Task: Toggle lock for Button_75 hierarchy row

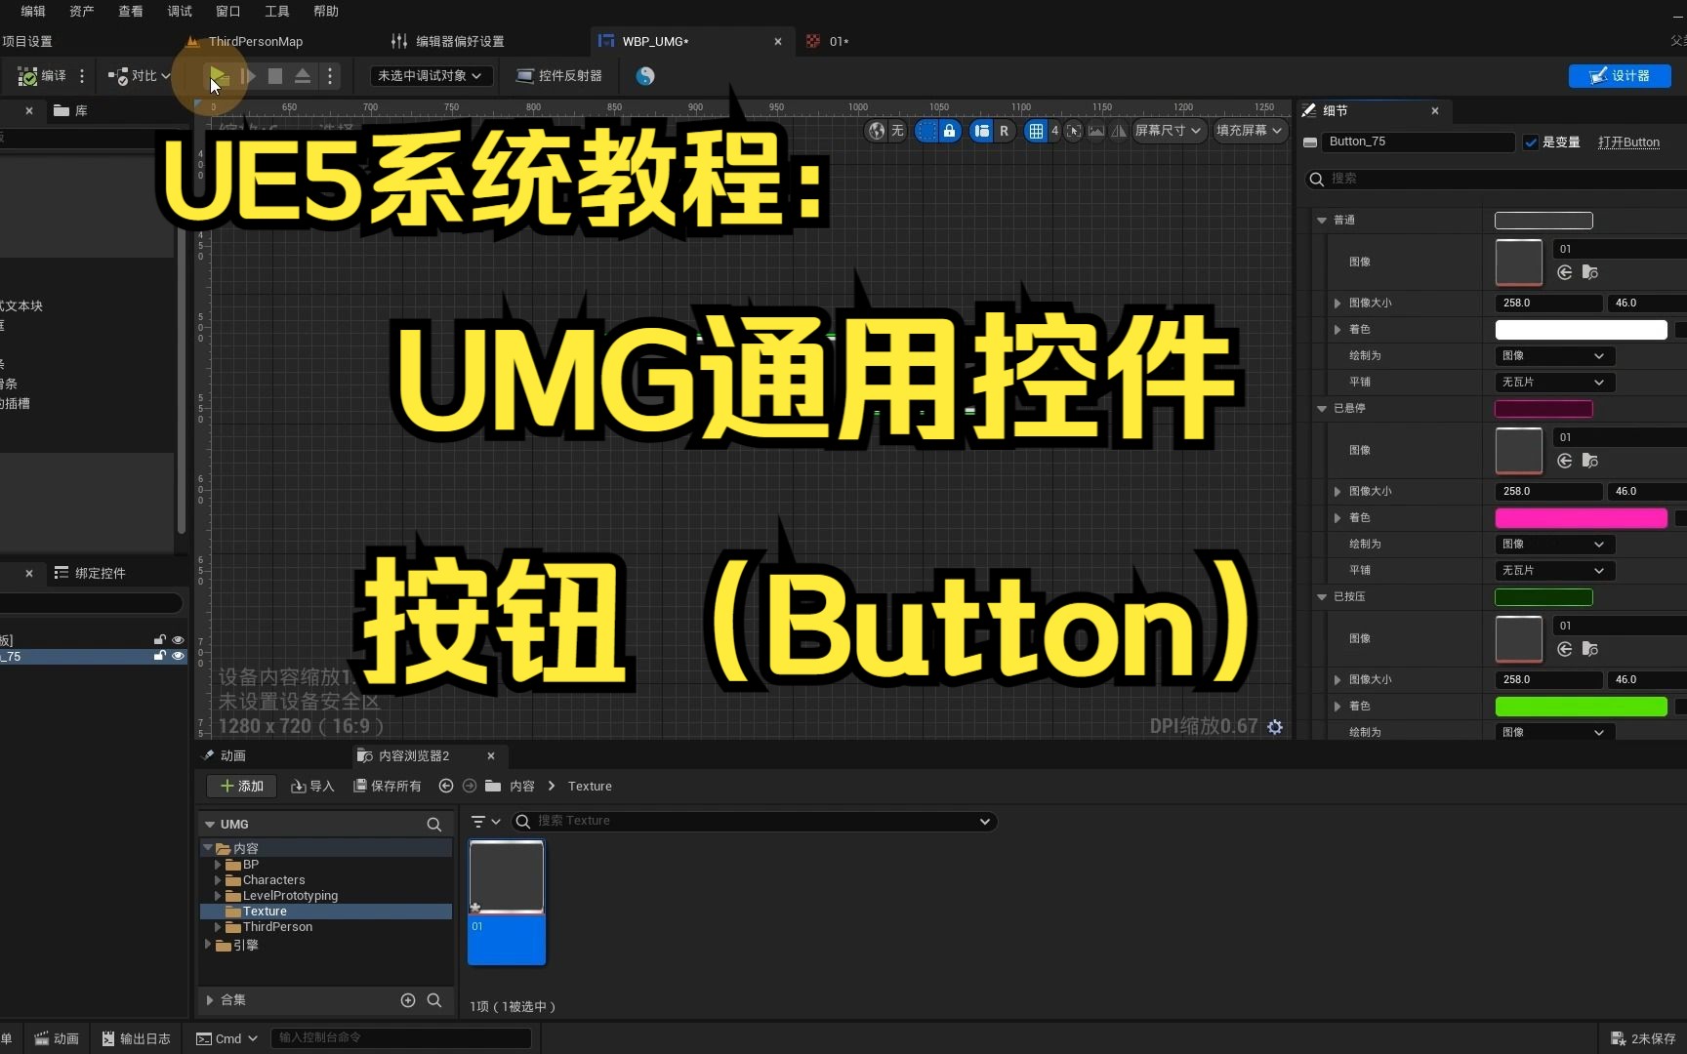Action: pos(160,657)
